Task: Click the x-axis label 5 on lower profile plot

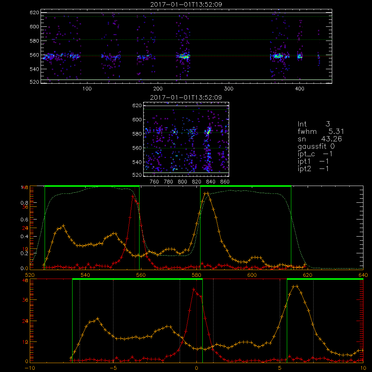Action: [x=280, y=368]
